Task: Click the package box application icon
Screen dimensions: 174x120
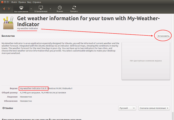Action: point(8,23)
